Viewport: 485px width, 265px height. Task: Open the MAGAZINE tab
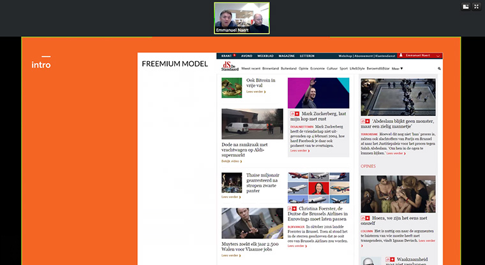pos(287,56)
